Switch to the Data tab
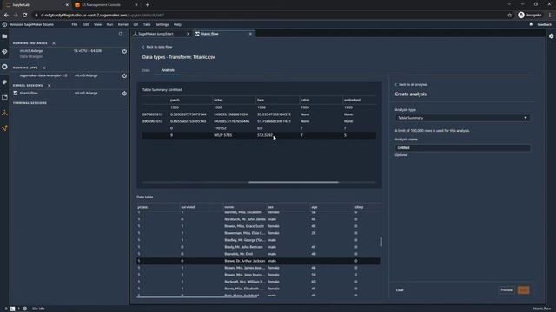 (x=146, y=70)
